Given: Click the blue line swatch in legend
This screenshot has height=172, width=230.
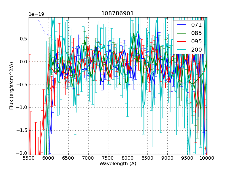Looking at the screenshot, I should point(181,25).
